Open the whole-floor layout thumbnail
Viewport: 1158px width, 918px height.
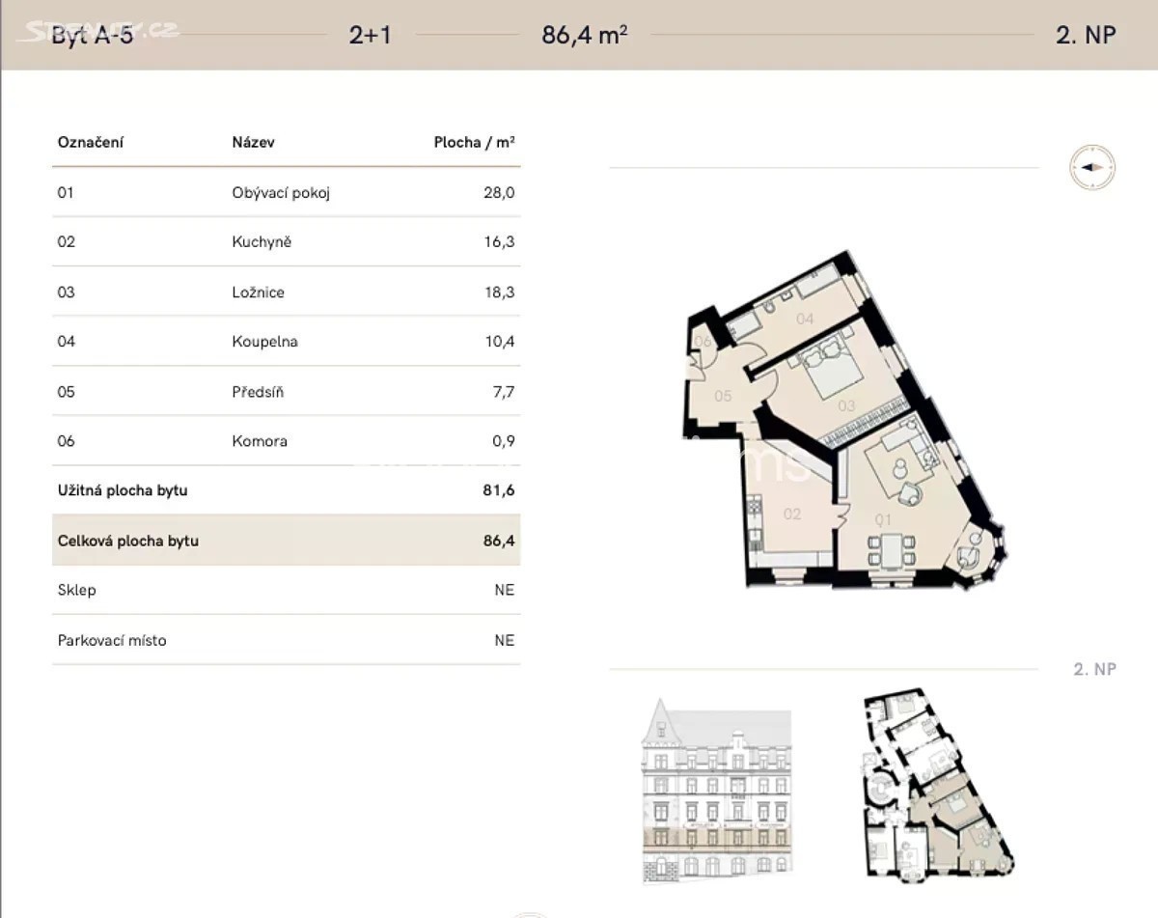click(936, 785)
